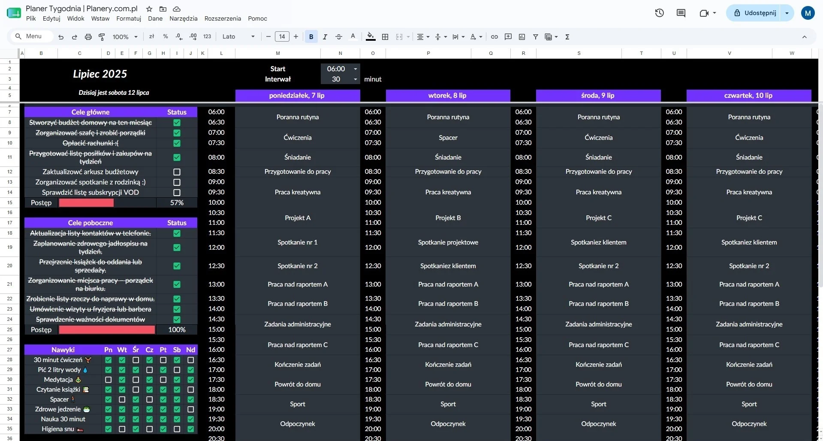Insert a link with the link icon

(494, 37)
